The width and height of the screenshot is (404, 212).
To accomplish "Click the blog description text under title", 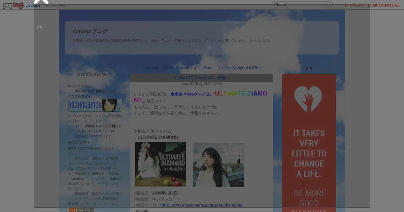I will coord(172,40).
